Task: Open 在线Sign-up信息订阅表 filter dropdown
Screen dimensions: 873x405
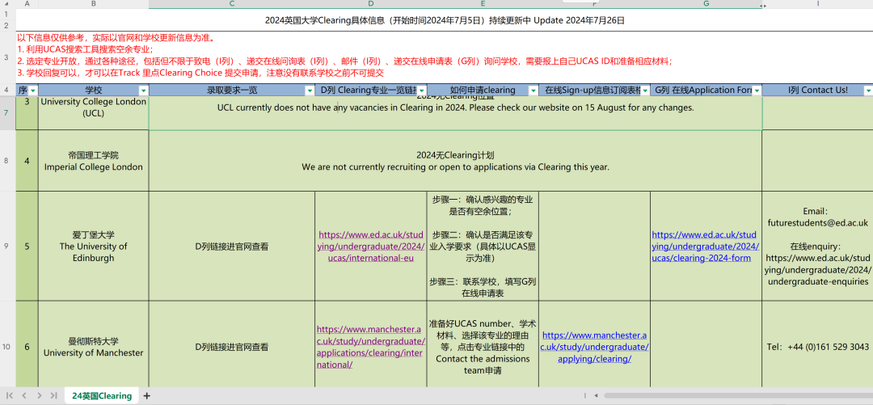Action: 645,91
